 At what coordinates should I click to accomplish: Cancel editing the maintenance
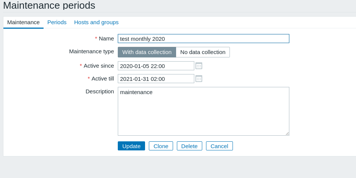(219, 146)
